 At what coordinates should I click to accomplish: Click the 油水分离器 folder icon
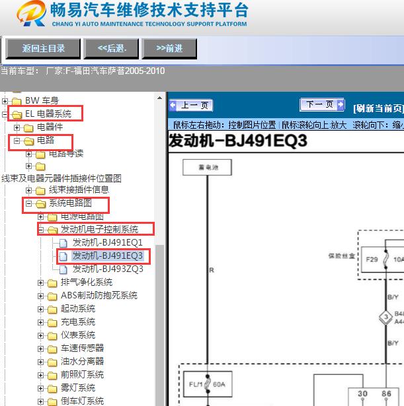pyautogui.click(x=52, y=362)
